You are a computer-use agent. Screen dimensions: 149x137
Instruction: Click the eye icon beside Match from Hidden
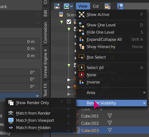click(11, 128)
